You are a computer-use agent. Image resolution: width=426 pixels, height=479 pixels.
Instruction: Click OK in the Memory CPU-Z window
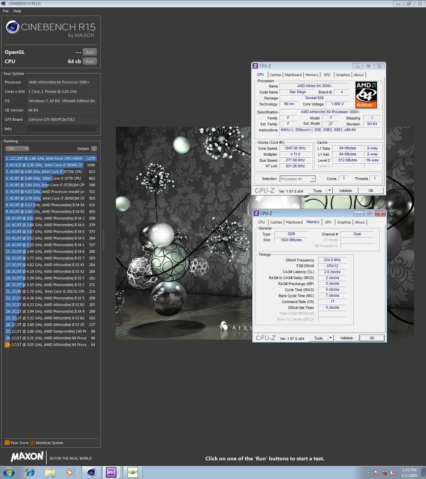point(372,338)
